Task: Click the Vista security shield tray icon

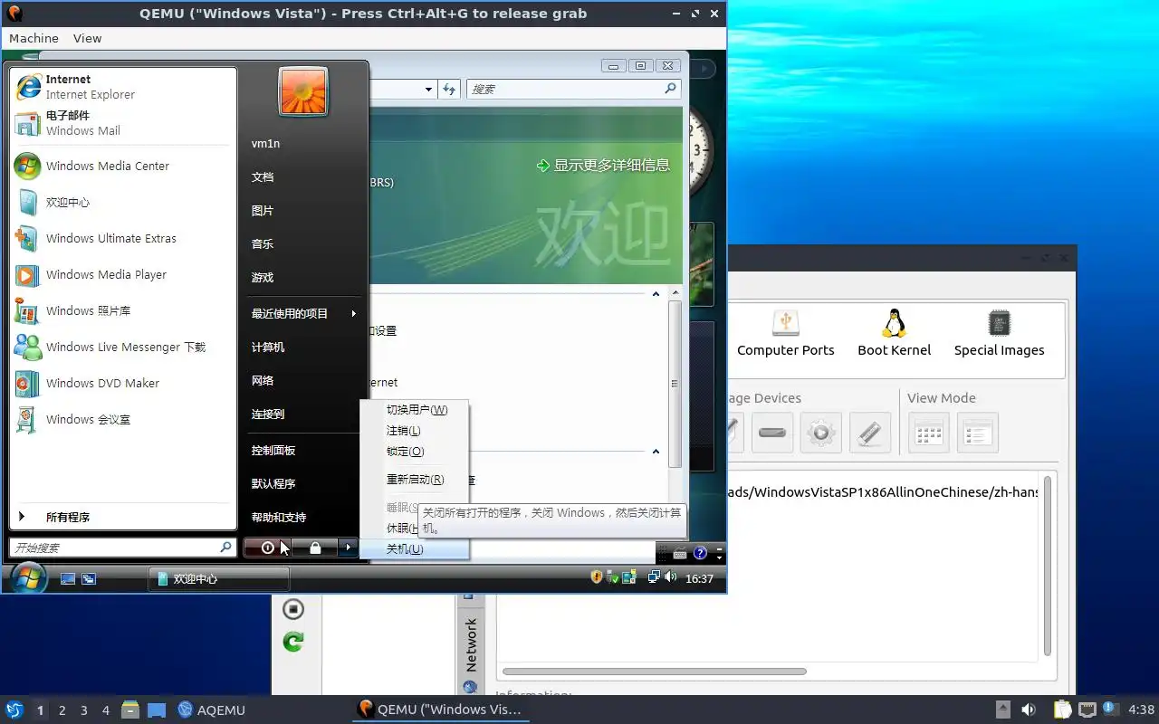Action: (597, 577)
